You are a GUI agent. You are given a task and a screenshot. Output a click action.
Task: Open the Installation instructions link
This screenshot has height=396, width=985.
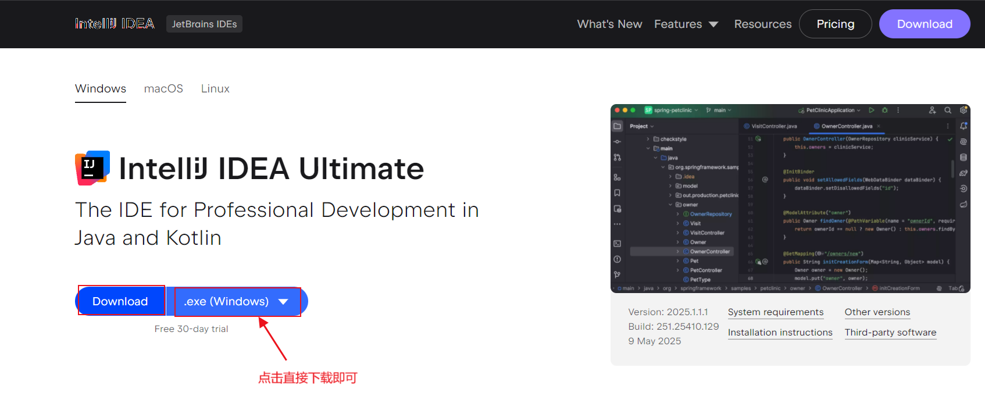[780, 333]
